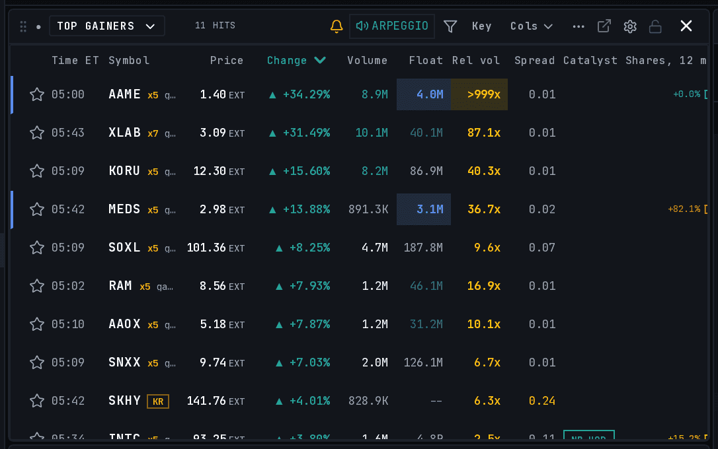Click the KR badge on SKHY
This screenshot has width=718, height=449.
pyautogui.click(x=158, y=401)
